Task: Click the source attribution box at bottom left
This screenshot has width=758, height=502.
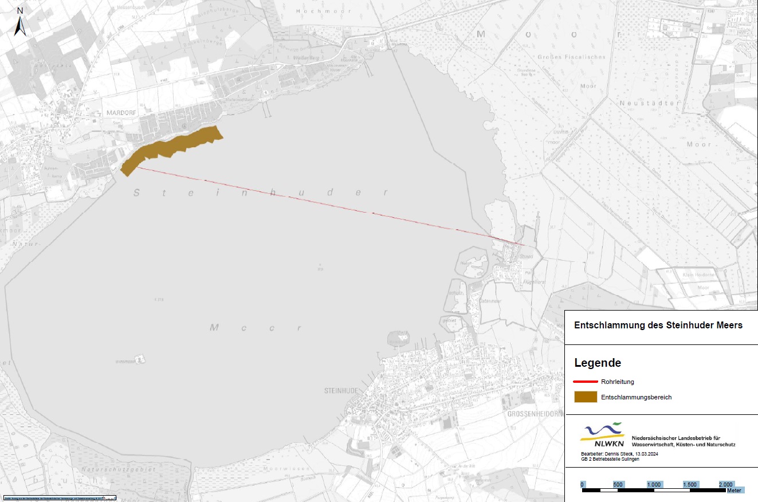Action: point(59,497)
